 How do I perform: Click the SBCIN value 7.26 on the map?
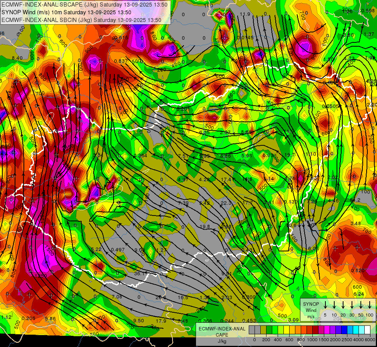pos(312,202)
